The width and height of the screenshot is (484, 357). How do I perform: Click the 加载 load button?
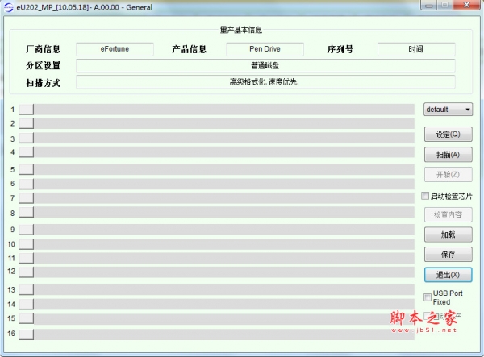click(x=449, y=235)
